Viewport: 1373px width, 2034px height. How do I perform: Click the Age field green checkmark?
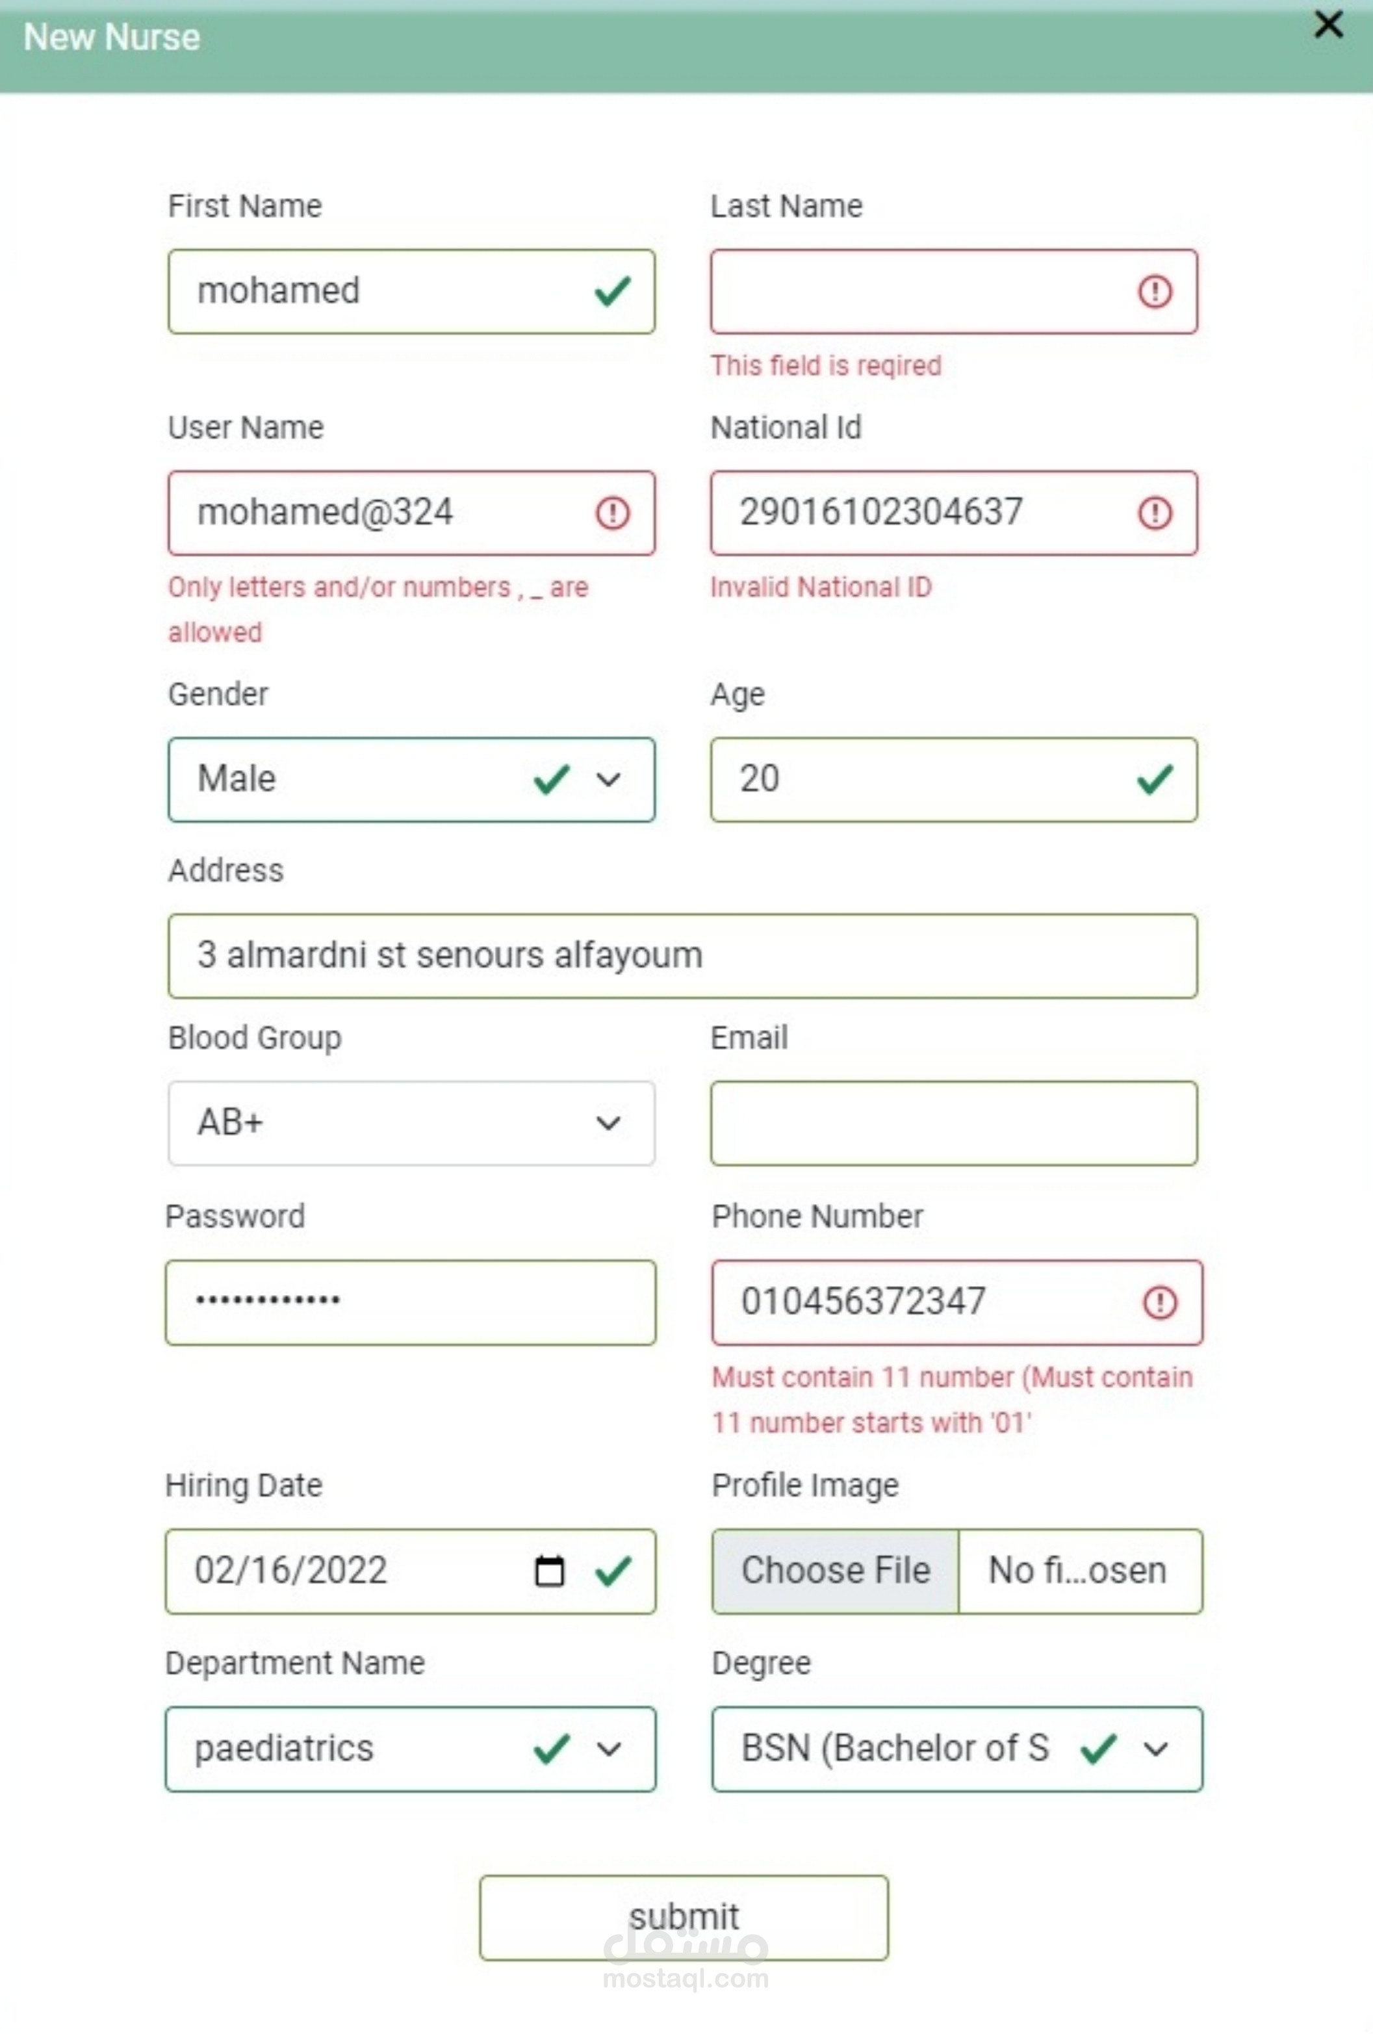coord(1154,779)
